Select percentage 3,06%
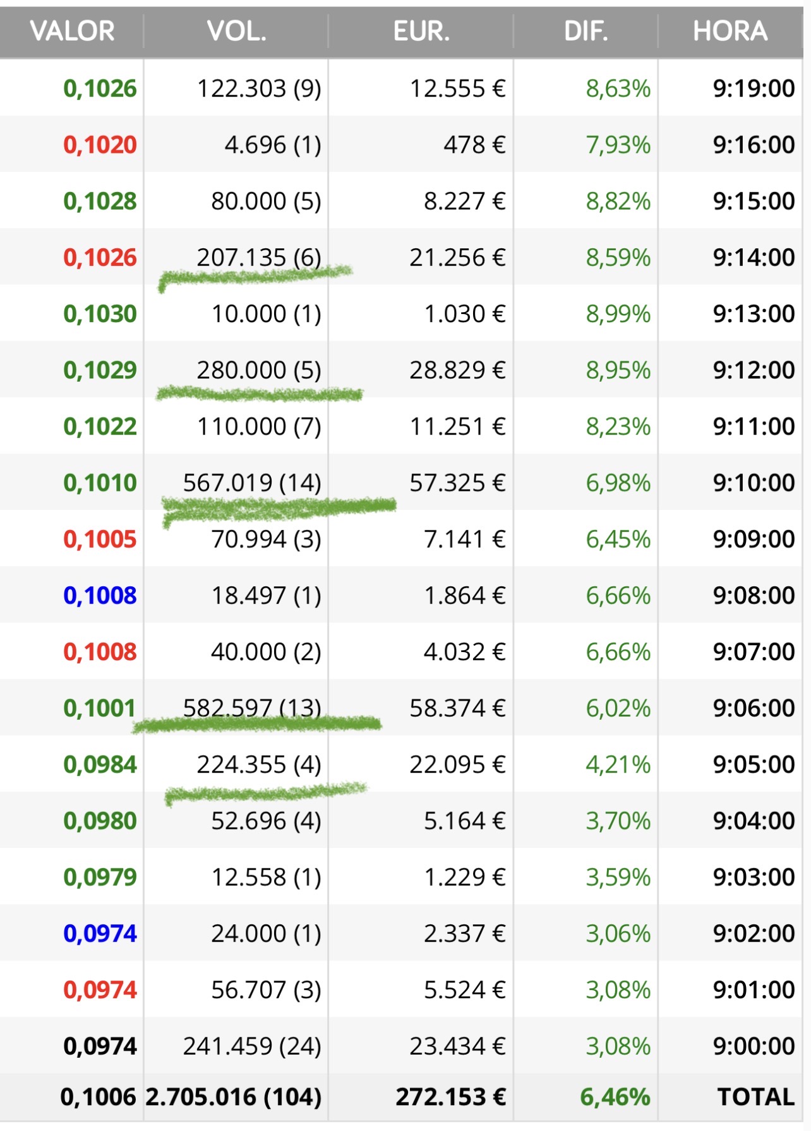The width and height of the screenshot is (811, 1131). tap(618, 933)
